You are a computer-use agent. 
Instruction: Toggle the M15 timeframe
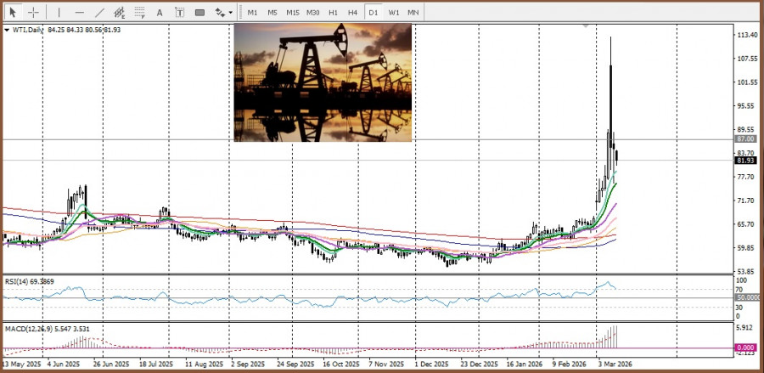pos(292,13)
